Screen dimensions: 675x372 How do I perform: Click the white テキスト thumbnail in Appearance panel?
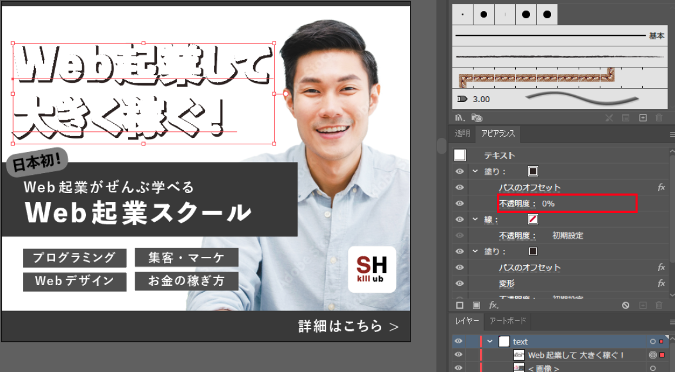coord(460,155)
